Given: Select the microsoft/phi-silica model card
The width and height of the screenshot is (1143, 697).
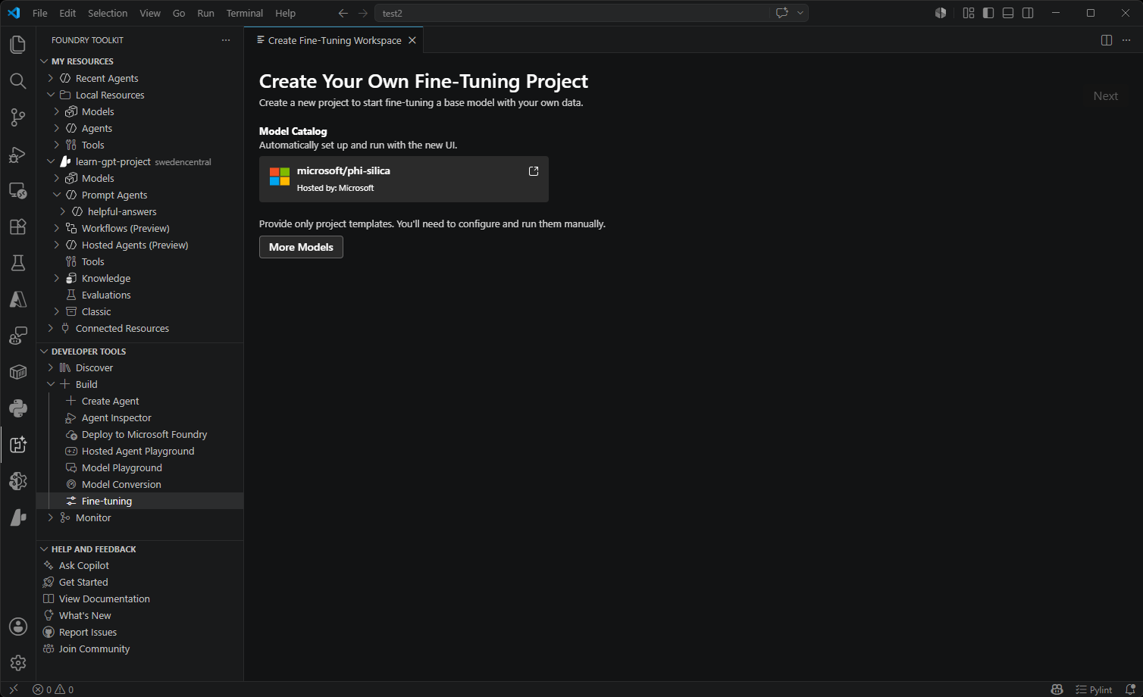Looking at the screenshot, I should (x=404, y=179).
